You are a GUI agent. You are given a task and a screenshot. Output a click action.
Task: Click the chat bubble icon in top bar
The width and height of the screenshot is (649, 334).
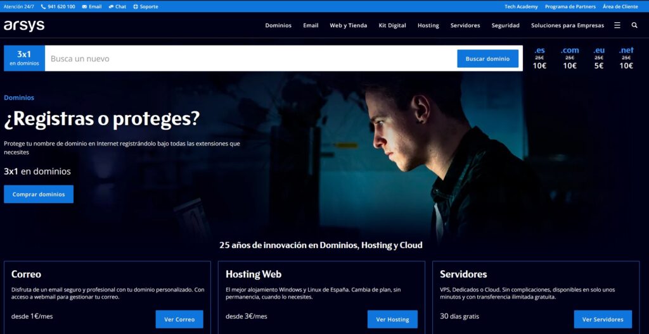111,6
